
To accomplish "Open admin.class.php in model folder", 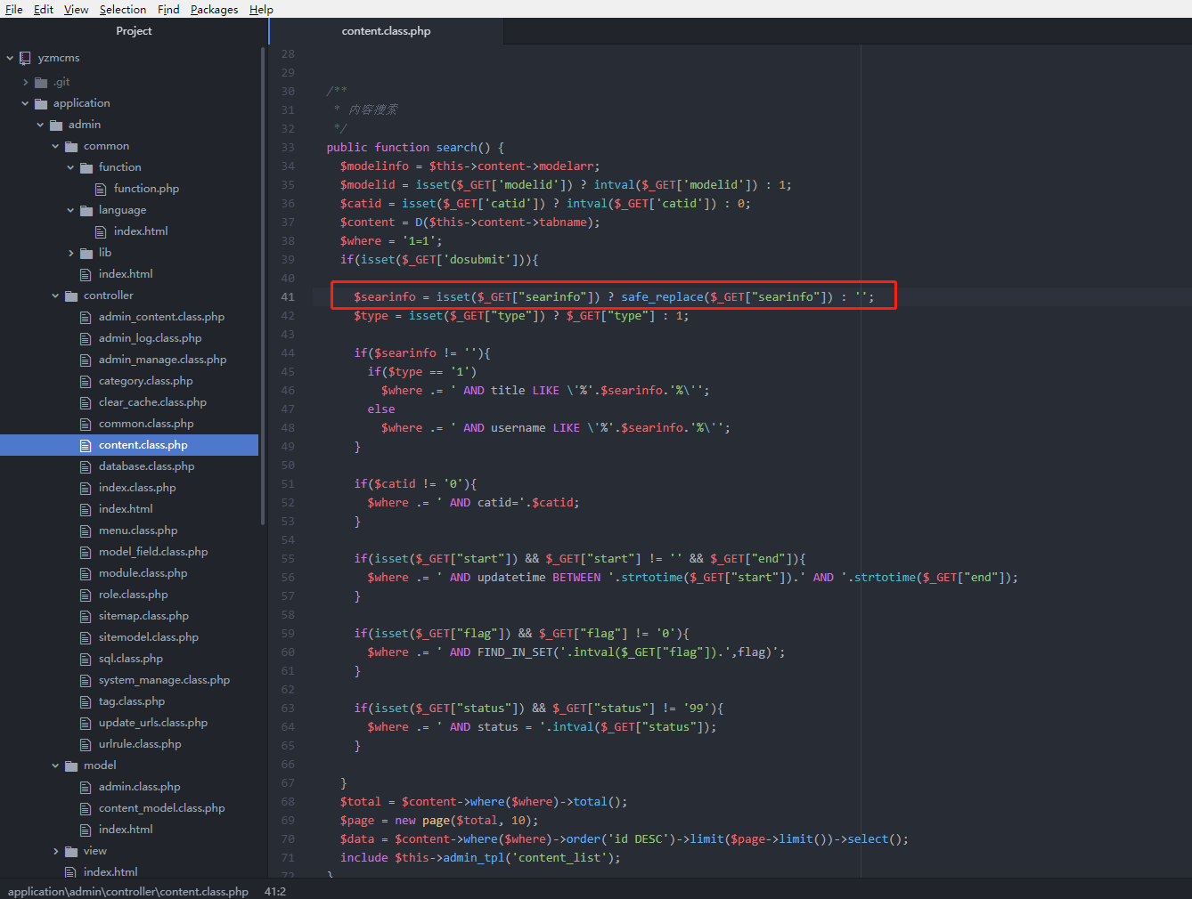I will (139, 787).
